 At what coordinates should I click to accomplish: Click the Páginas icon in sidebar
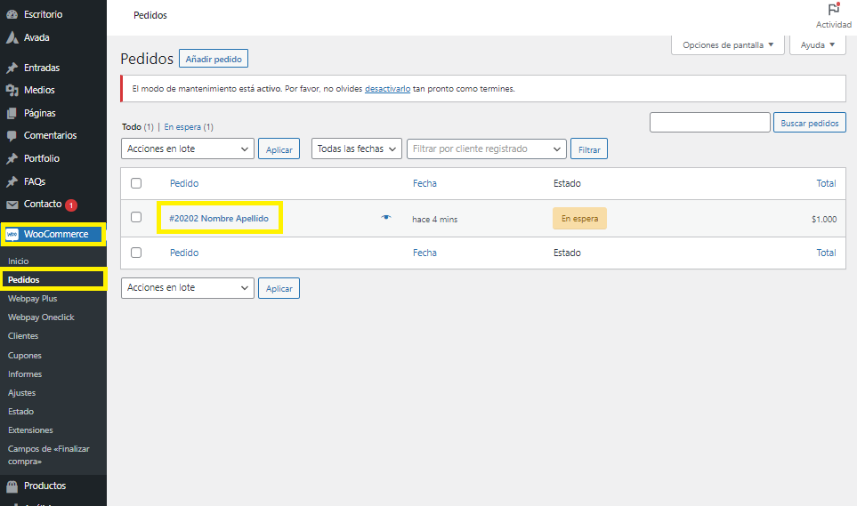click(12, 113)
